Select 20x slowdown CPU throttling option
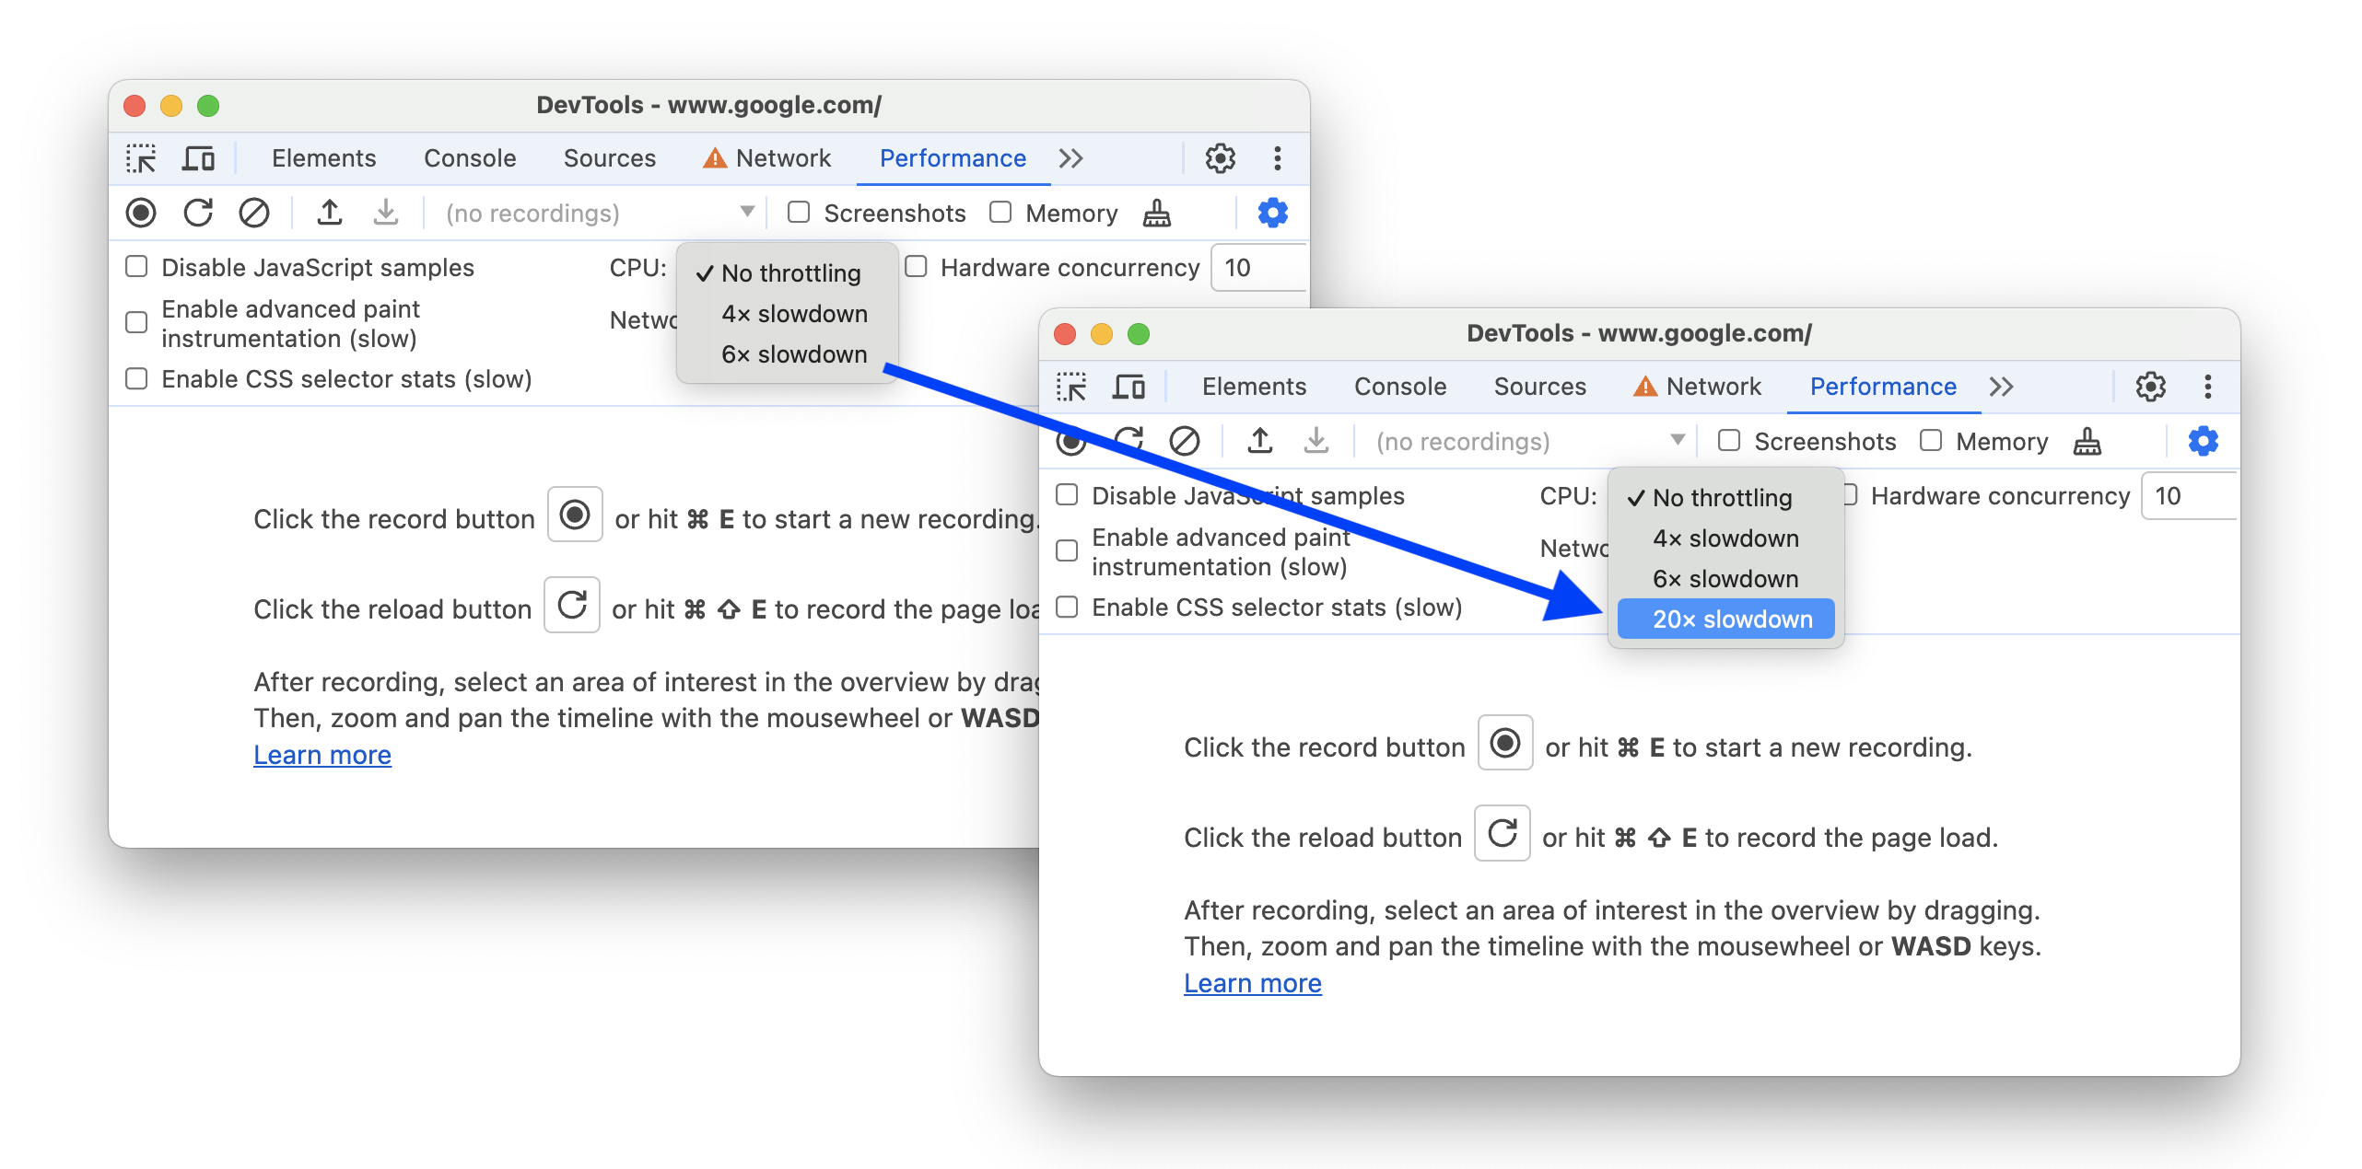The width and height of the screenshot is (2362, 1169). click(1736, 619)
